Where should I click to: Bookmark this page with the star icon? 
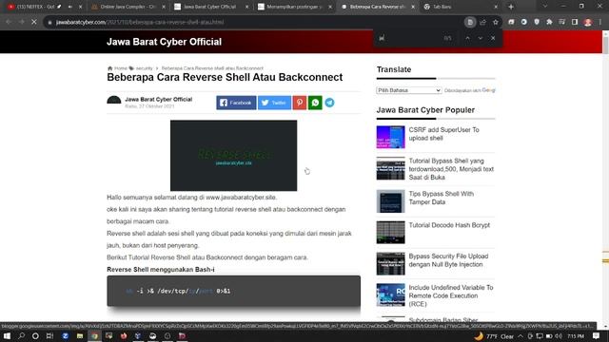(495, 22)
